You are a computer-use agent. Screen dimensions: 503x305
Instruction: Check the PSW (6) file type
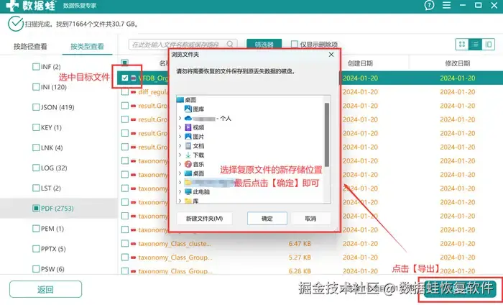click(36, 269)
